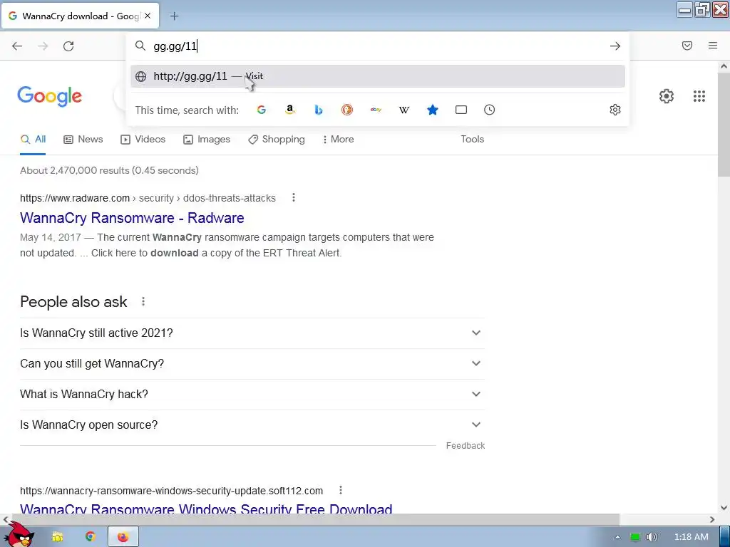Search open tabs icon
Viewport: 730px width, 547px height.
(x=461, y=110)
